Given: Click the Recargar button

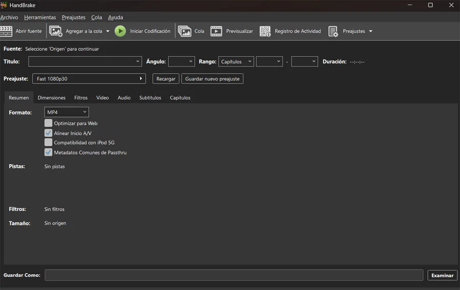Looking at the screenshot, I should [x=166, y=79].
